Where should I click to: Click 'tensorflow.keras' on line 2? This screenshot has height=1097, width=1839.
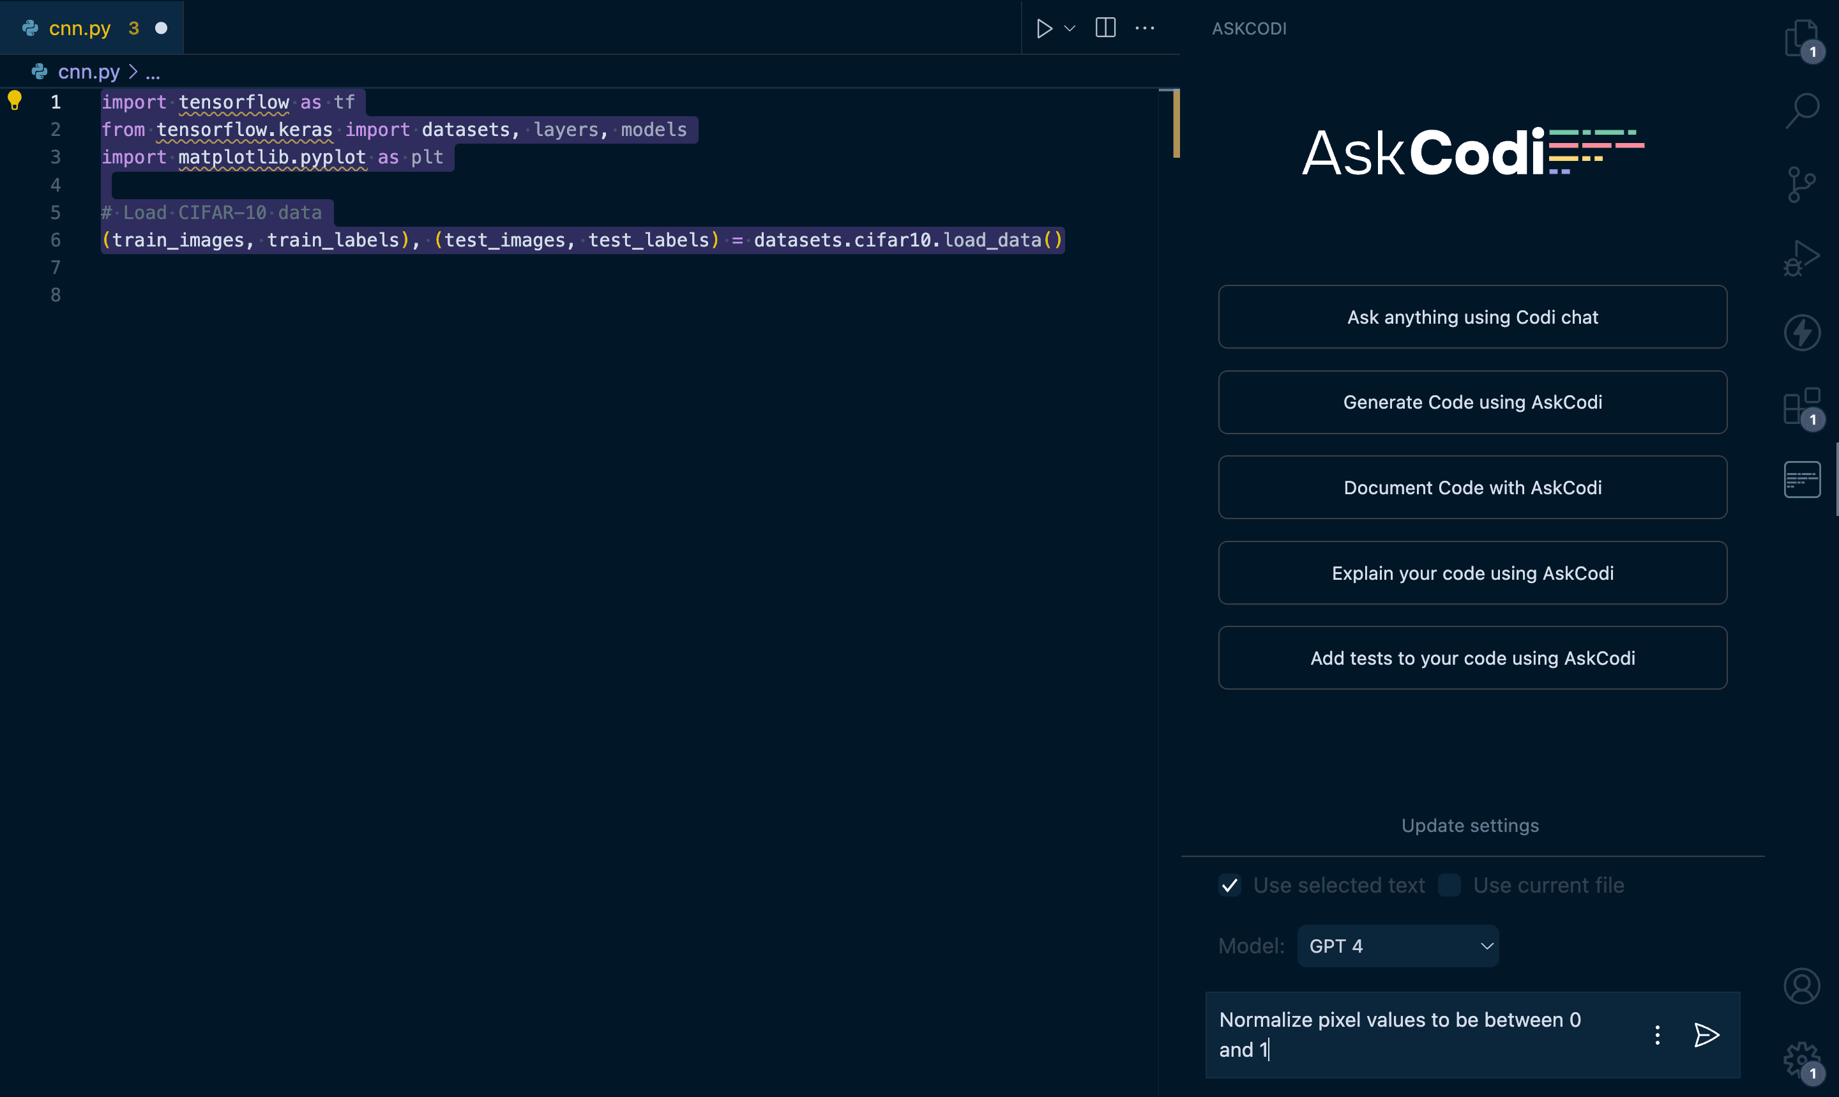point(245,130)
